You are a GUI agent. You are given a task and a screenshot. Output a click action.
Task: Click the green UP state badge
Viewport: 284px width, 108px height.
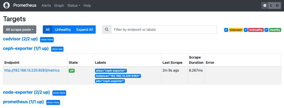click(72, 71)
